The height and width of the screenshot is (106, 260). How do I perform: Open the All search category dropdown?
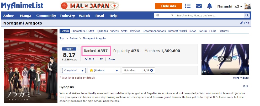[164, 15]
